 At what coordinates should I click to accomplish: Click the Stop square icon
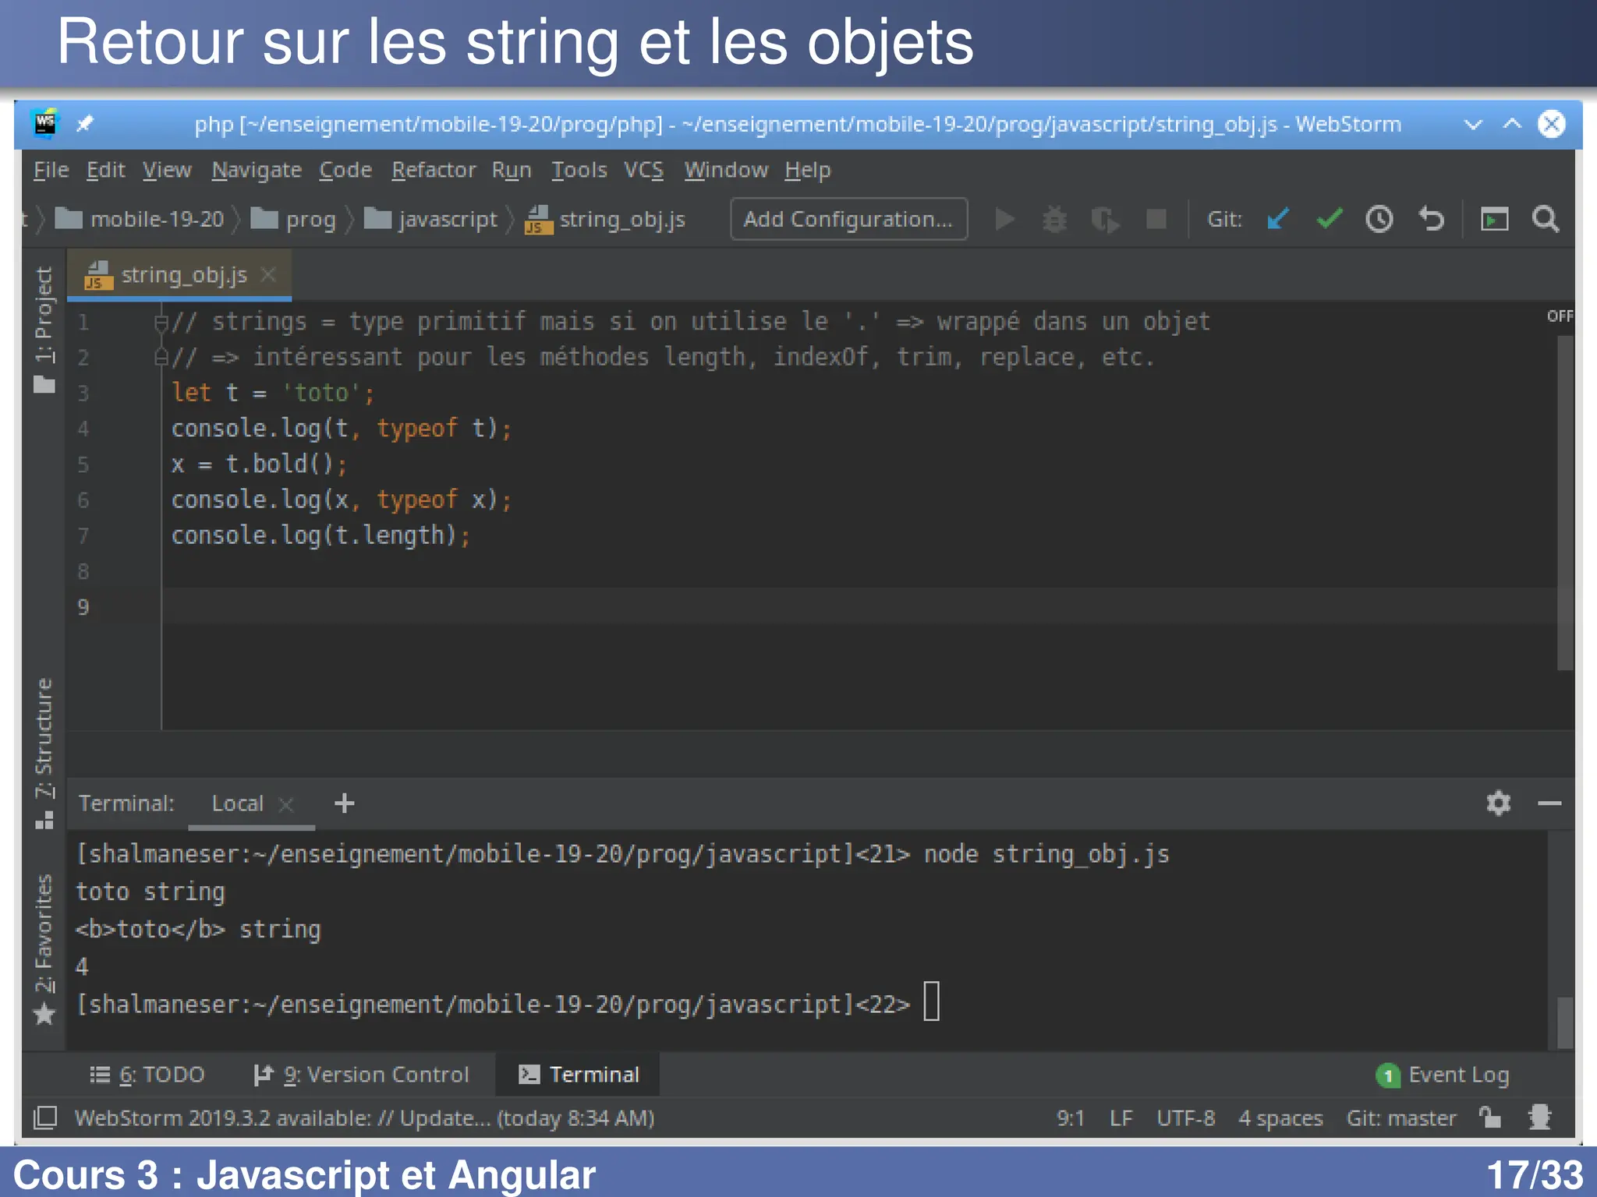click(x=1156, y=220)
